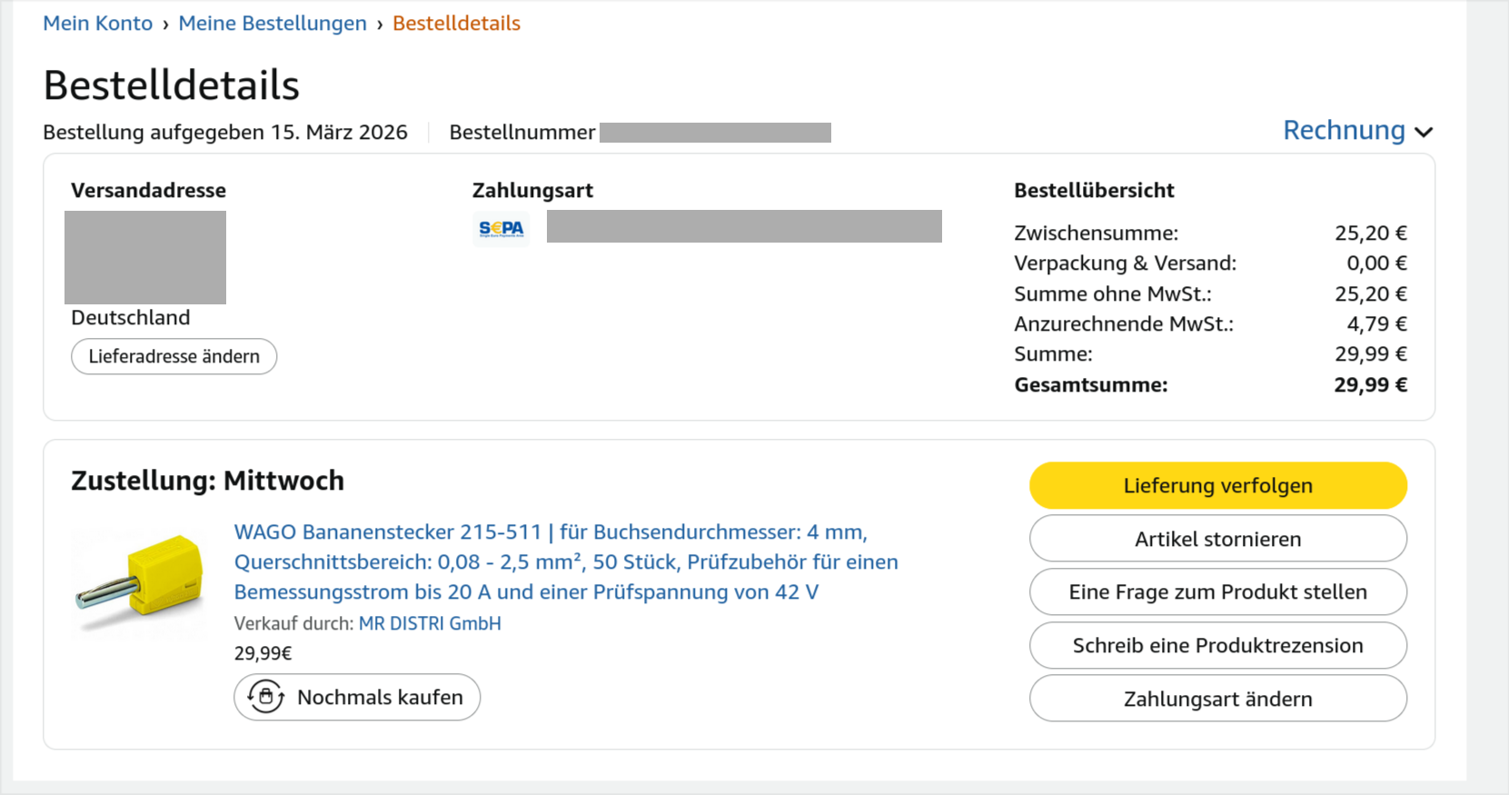Go to the Mein Konto breadcrumb
The width and height of the screenshot is (1509, 795).
click(x=98, y=24)
